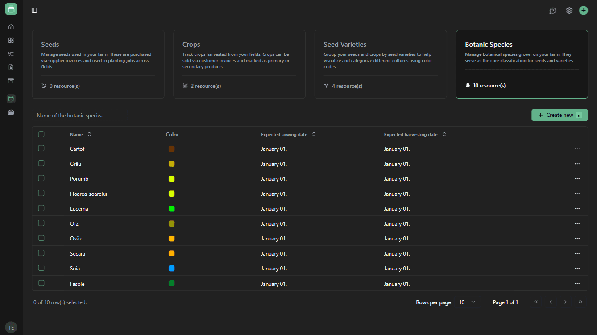
Task: Click the blue color swatch for Soia
Action: coord(172,269)
